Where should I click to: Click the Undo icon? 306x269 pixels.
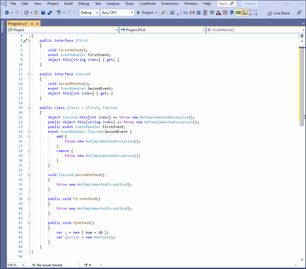pos(59,13)
